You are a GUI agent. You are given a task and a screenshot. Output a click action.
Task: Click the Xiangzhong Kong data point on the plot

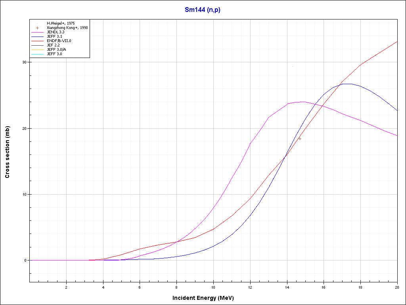[300, 139]
